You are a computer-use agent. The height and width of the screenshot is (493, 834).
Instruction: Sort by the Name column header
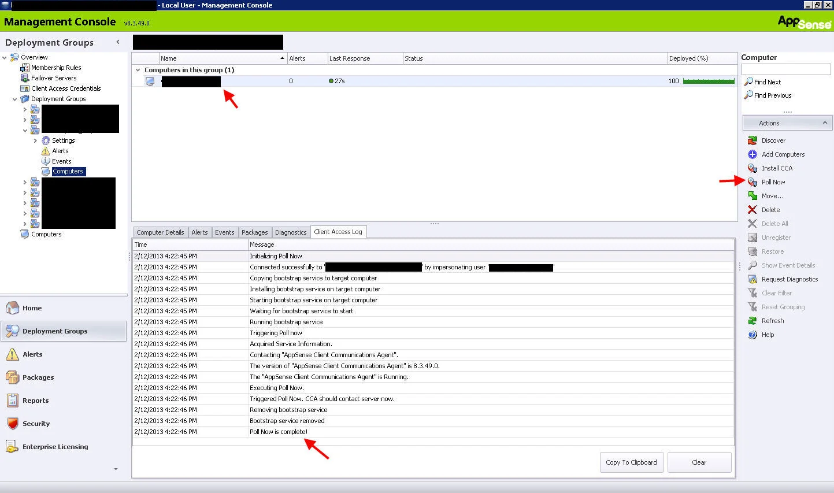point(223,58)
